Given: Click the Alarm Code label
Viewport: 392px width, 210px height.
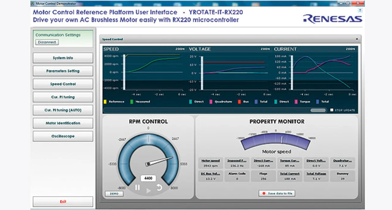Looking at the screenshot, I should point(237,174).
